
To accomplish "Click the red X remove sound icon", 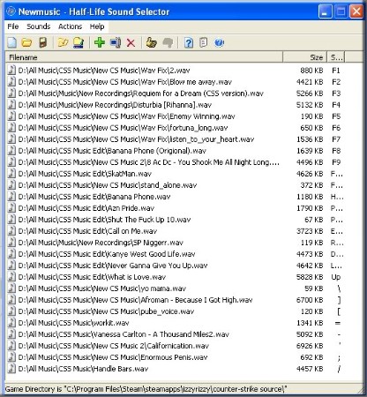I will (x=131, y=43).
